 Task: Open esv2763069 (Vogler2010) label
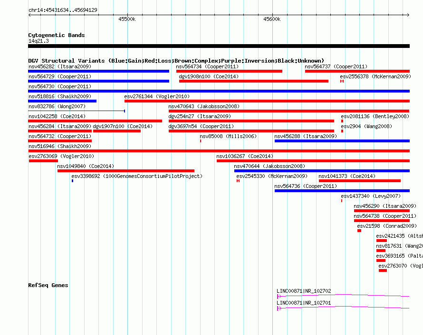pos(61,156)
